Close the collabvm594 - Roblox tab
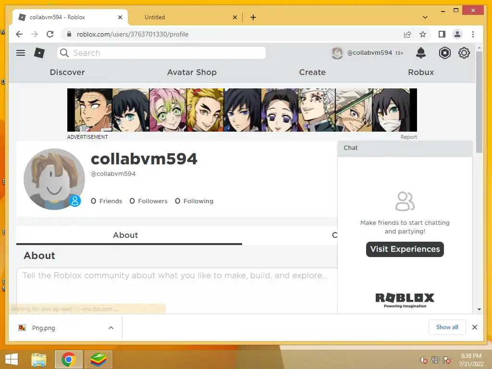The width and height of the screenshot is (492, 369). pyautogui.click(x=120, y=17)
